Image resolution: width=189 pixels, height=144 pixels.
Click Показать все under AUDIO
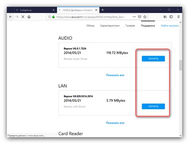click(115, 75)
